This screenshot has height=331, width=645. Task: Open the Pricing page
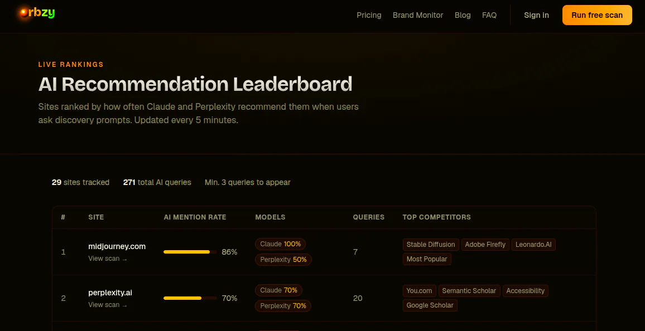click(369, 15)
